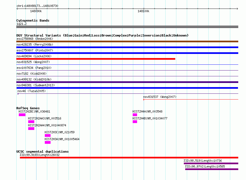Click the ruler's left arrowhead
Image resolution: width=246 pixels, height=180 pixels.
point(17,9)
